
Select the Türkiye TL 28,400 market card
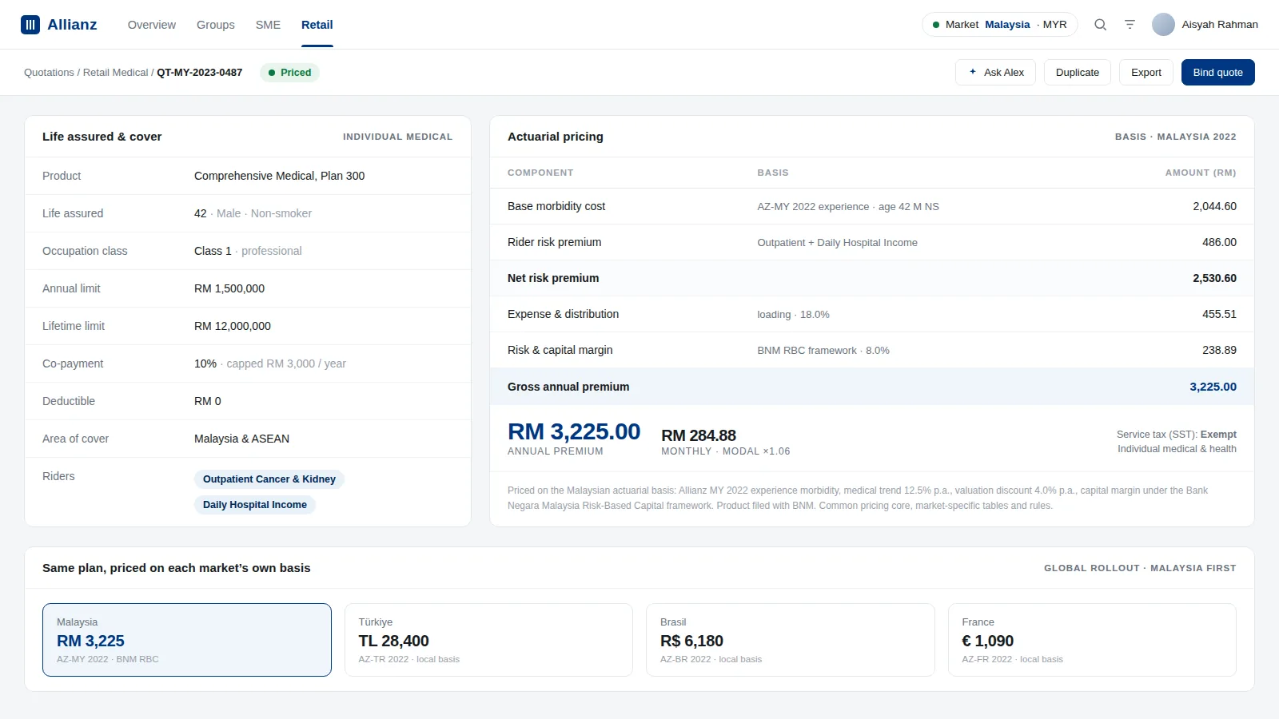point(488,640)
